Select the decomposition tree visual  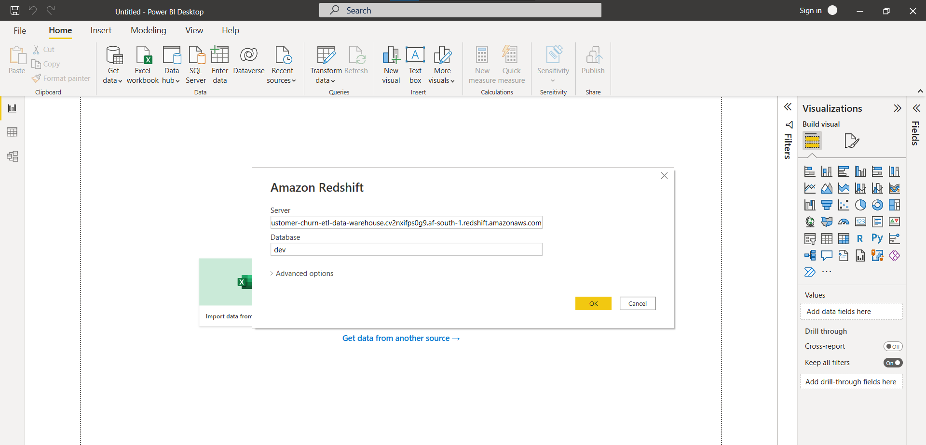tap(810, 256)
